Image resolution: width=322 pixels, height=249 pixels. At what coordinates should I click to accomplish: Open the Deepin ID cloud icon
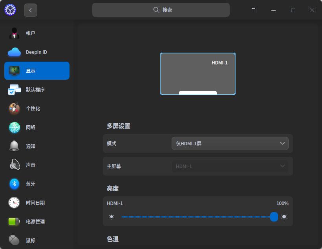click(14, 52)
